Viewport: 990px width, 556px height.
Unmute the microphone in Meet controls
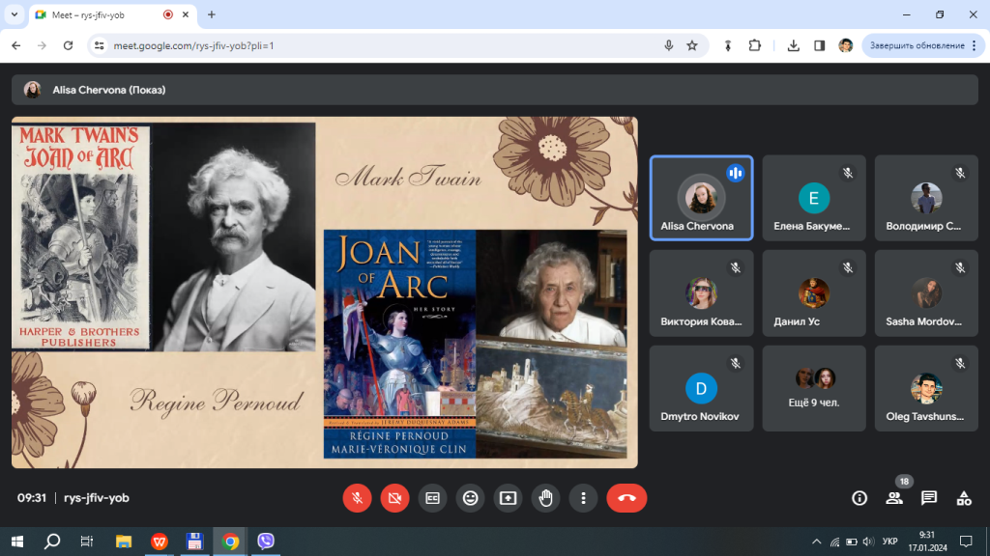pos(357,498)
